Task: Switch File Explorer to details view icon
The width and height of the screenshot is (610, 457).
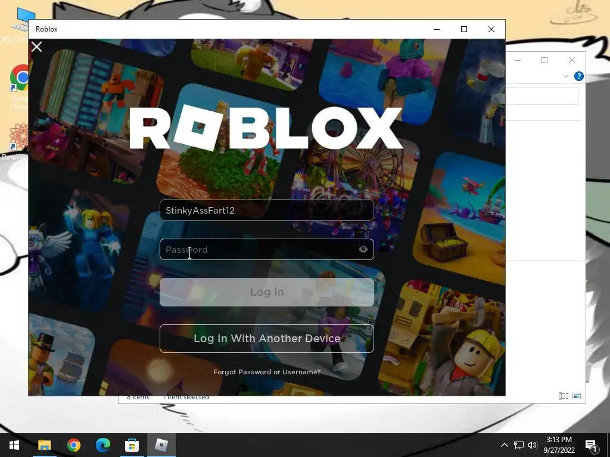Action: tap(564, 396)
